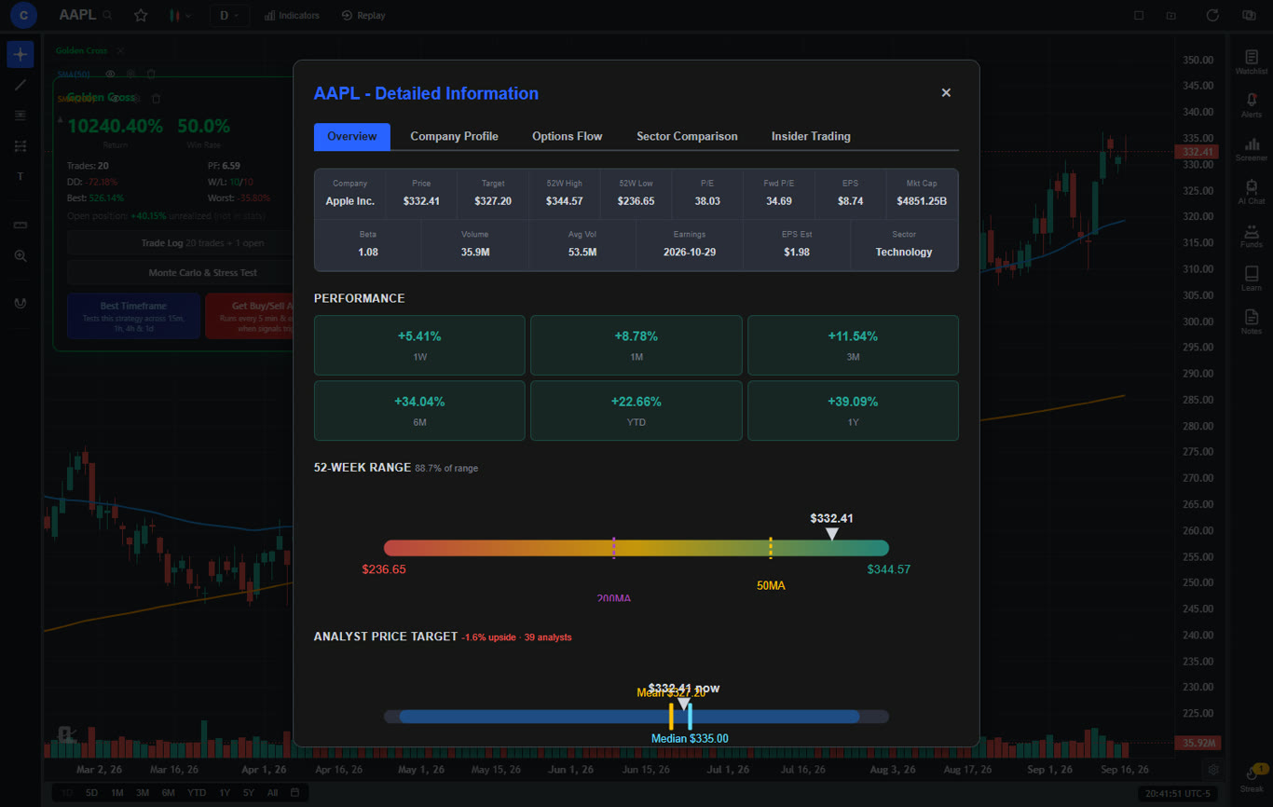The width and height of the screenshot is (1273, 807).
Task: Open the Streak flame icon
Action: coord(1252,778)
